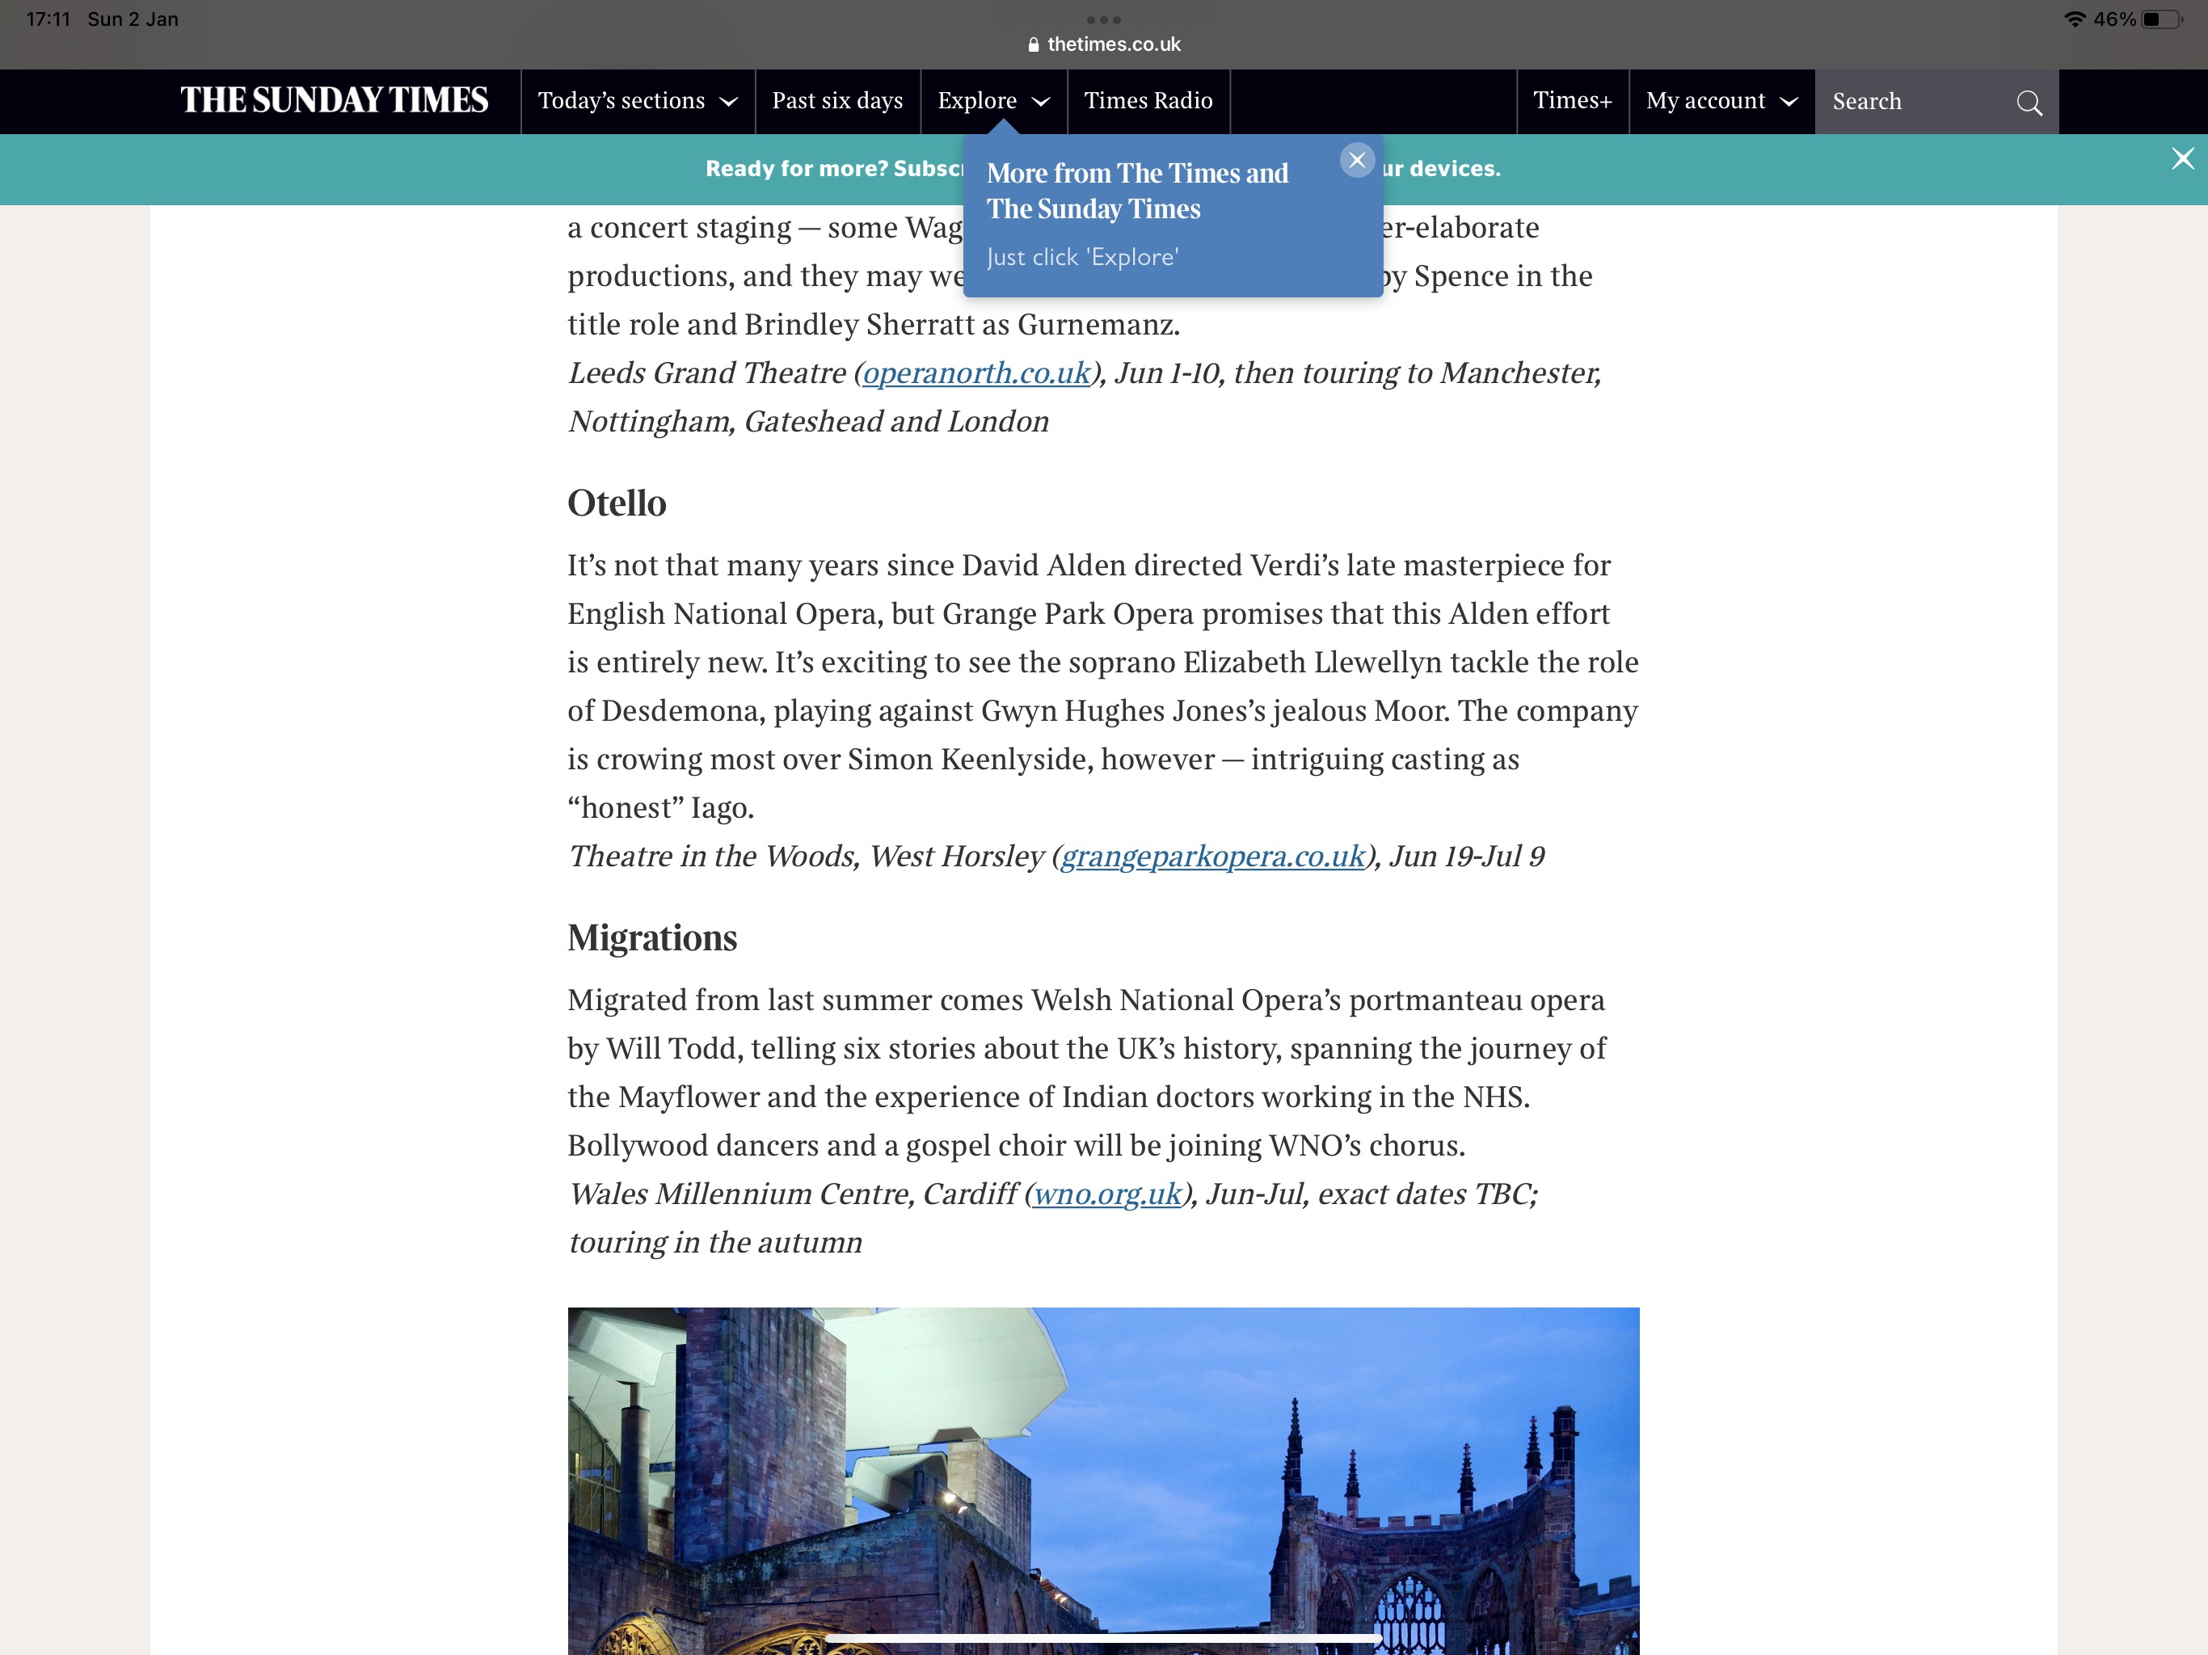The image size is (2208, 1655).
Task: Dismiss the teal subscribe banner
Action: click(x=2182, y=158)
